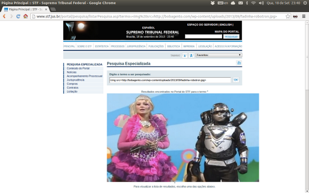This screenshot has height=193, width=309.
Task: Close the STF browser tab
Action: (x=46, y=9)
